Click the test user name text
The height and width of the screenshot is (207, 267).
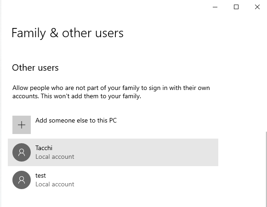pos(40,175)
